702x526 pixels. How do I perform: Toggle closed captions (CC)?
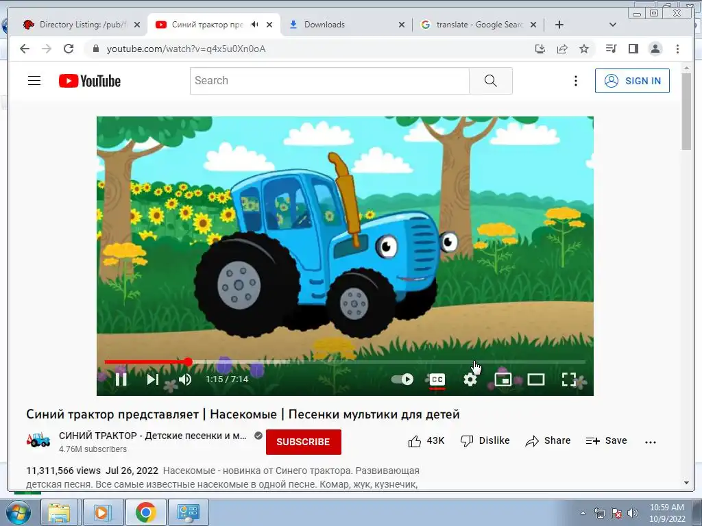point(437,379)
